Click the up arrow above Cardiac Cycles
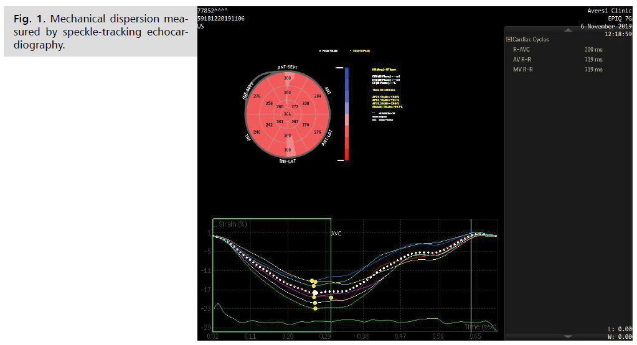 [568, 30]
